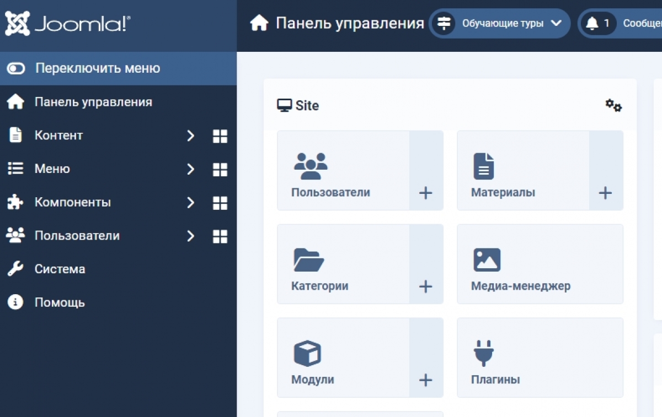Click plus to add a new Материал

click(605, 193)
